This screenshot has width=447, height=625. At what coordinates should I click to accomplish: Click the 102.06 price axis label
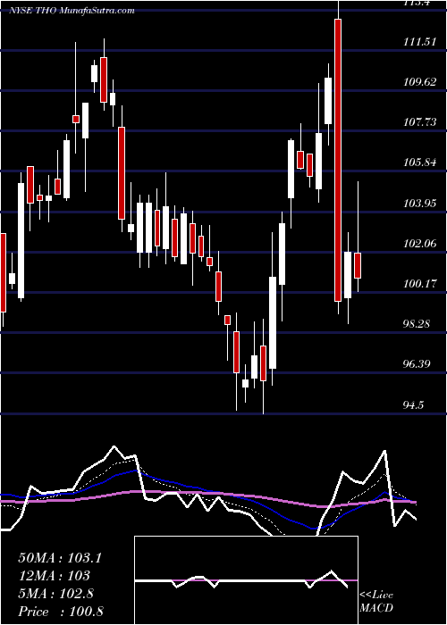420,243
